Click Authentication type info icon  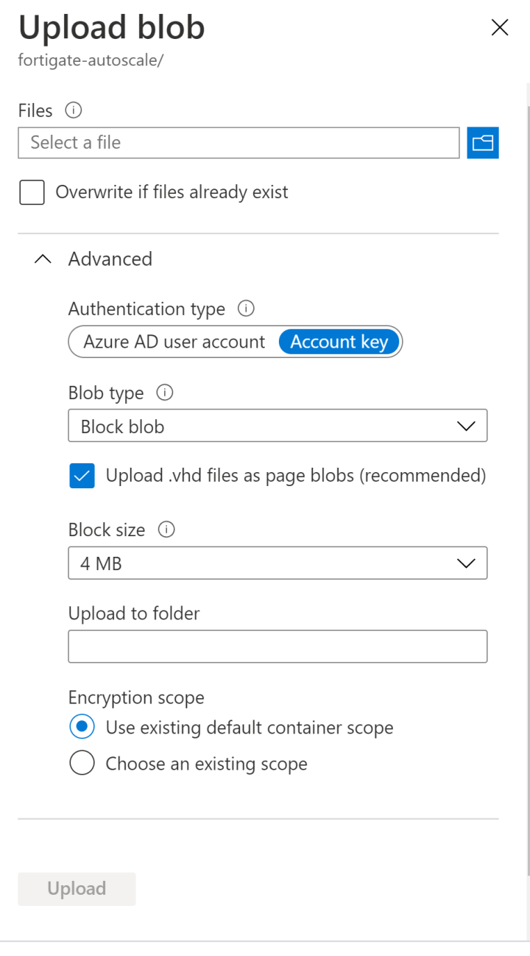(x=247, y=309)
